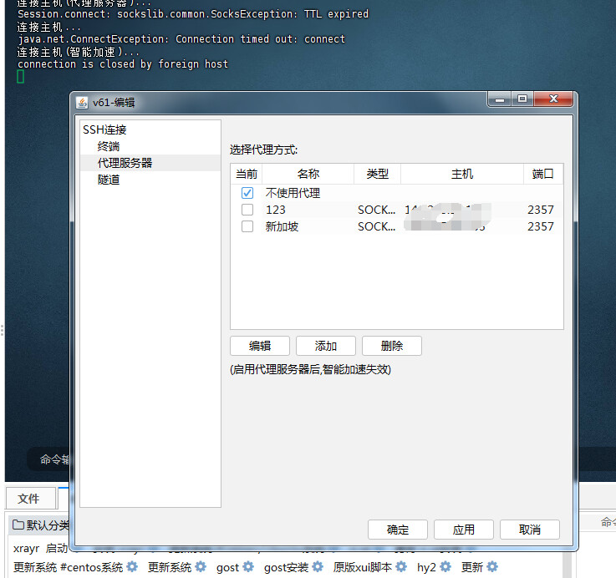Open 终端 settings in the tree
Image resolution: width=616 pixels, height=578 pixels.
[x=109, y=146]
